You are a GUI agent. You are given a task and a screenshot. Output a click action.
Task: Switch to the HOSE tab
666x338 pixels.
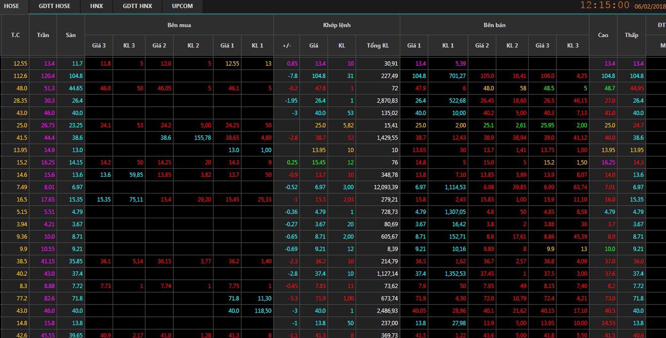(x=12, y=6)
